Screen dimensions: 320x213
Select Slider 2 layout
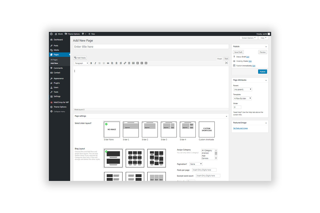pos(150,129)
